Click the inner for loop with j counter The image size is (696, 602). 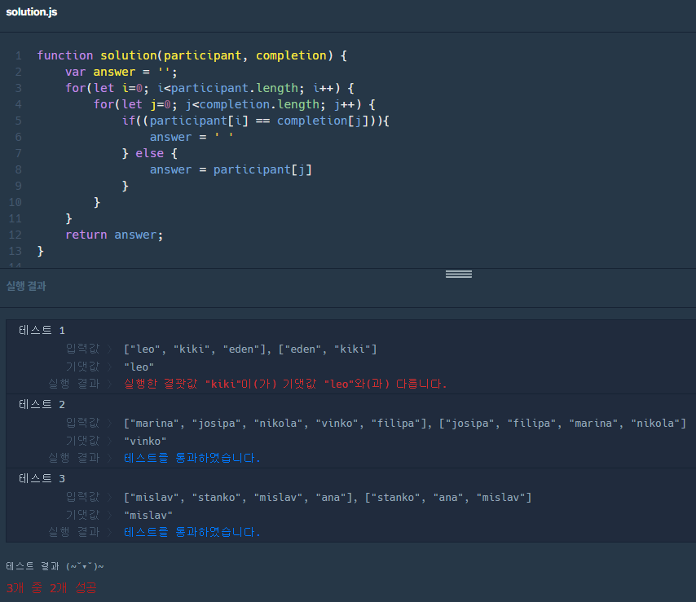235,105
